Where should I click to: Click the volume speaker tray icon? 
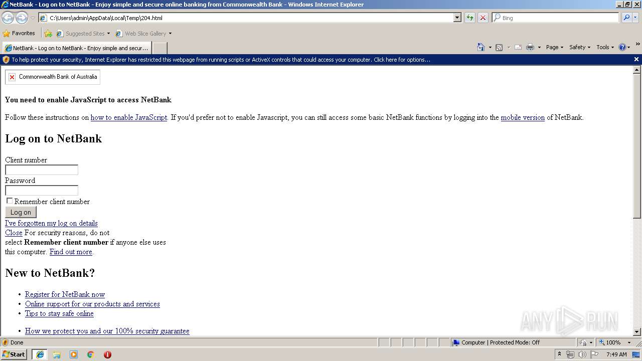(x=582, y=354)
